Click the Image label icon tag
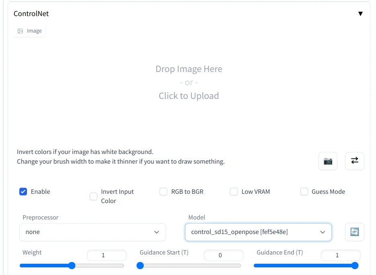 tap(29, 31)
